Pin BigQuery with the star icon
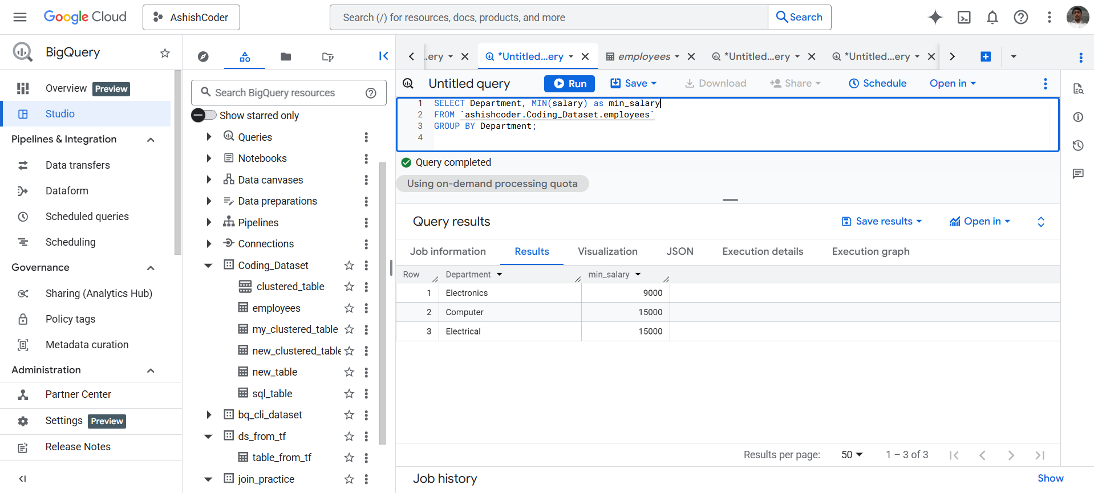The width and height of the screenshot is (1094, 493). point(165,53)
